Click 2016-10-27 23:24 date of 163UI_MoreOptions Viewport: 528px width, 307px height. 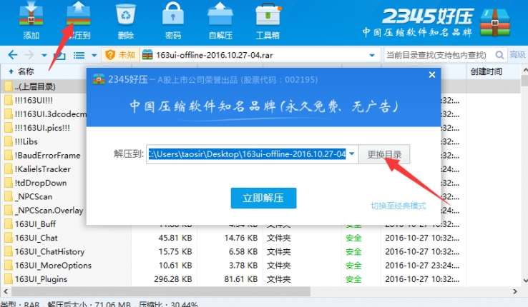(x=422, y=266)
